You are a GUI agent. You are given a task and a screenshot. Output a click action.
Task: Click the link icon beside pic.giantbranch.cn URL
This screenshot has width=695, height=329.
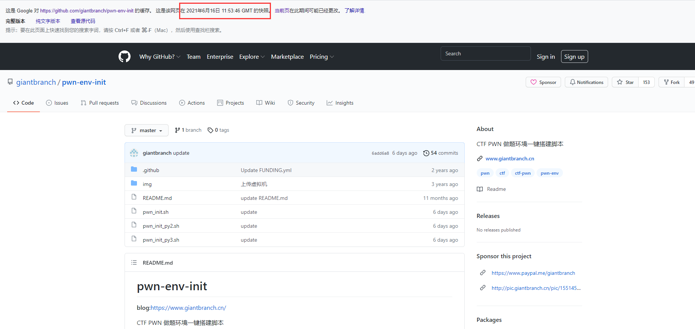coord(483,288)
